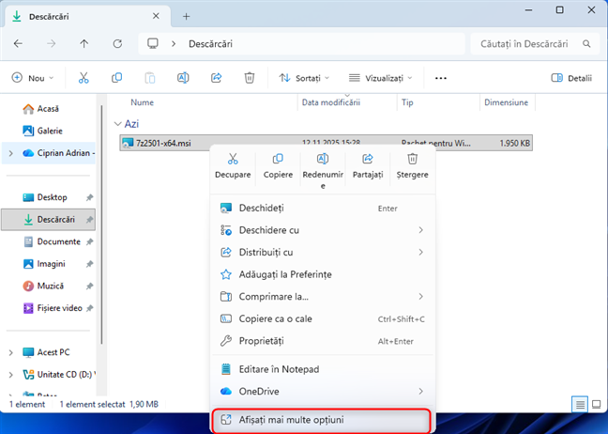
Task: Refresh the Descărcări folder view
Action: [x=117, y=44]
